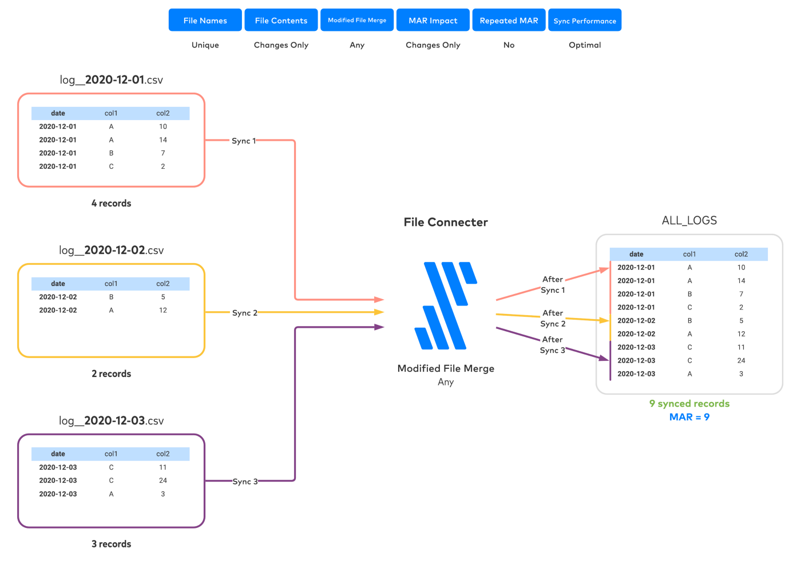Screen dimensions: 801x576
Task: Click the ALL_LOGS table title
Action: coord(689,221)
